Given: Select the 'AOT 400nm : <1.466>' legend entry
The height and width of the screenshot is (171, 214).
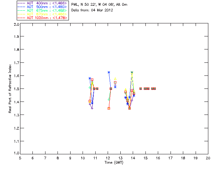Looking at the screenshot, I should tap(42, 3).
